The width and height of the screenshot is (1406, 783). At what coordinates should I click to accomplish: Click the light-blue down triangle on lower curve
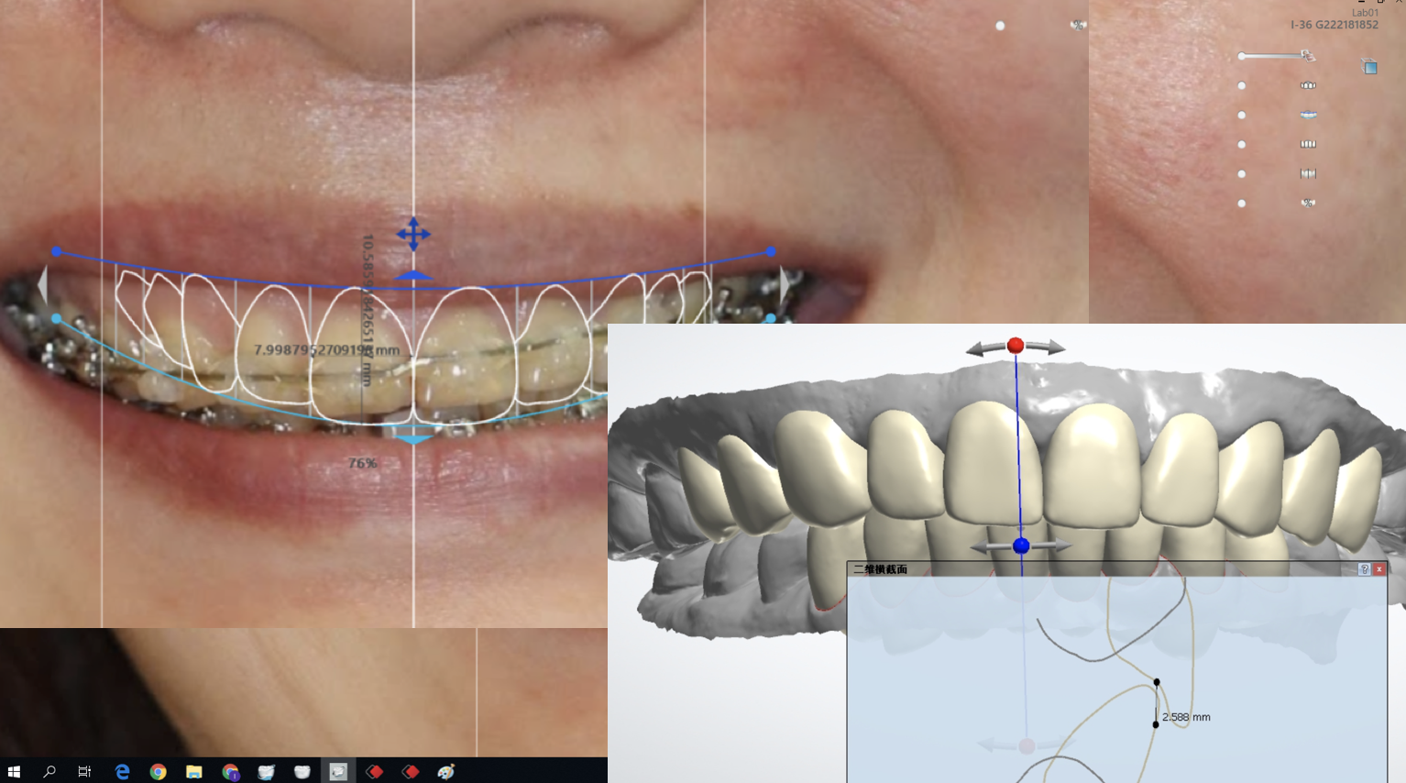click(413, 440)
